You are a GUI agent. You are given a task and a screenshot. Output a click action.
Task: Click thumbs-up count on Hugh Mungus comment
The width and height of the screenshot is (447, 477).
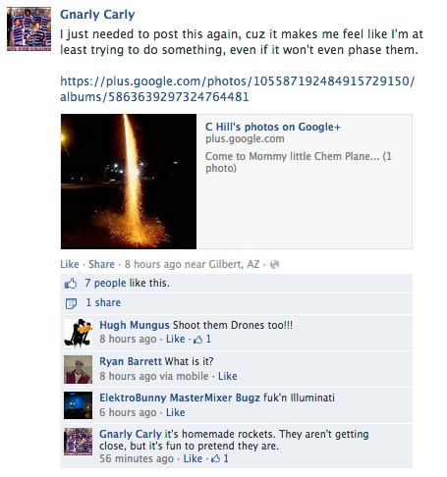click(x=202, y=340)
